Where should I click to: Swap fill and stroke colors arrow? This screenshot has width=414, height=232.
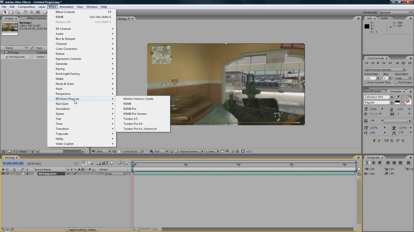(x=411, y=96)
